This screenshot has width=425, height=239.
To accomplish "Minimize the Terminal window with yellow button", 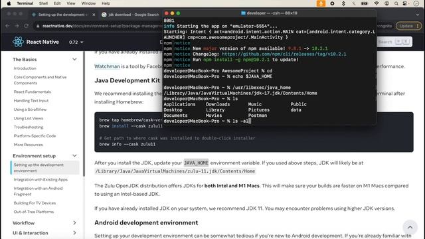I will coord(172,13).
